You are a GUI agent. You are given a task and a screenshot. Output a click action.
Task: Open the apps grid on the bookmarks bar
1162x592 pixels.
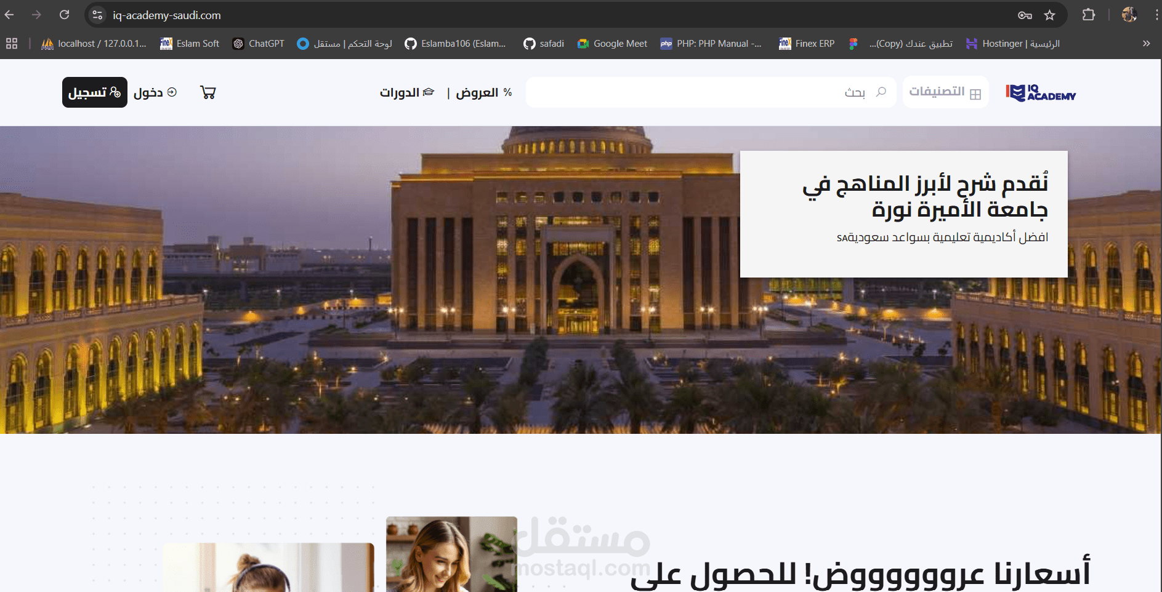11,43
